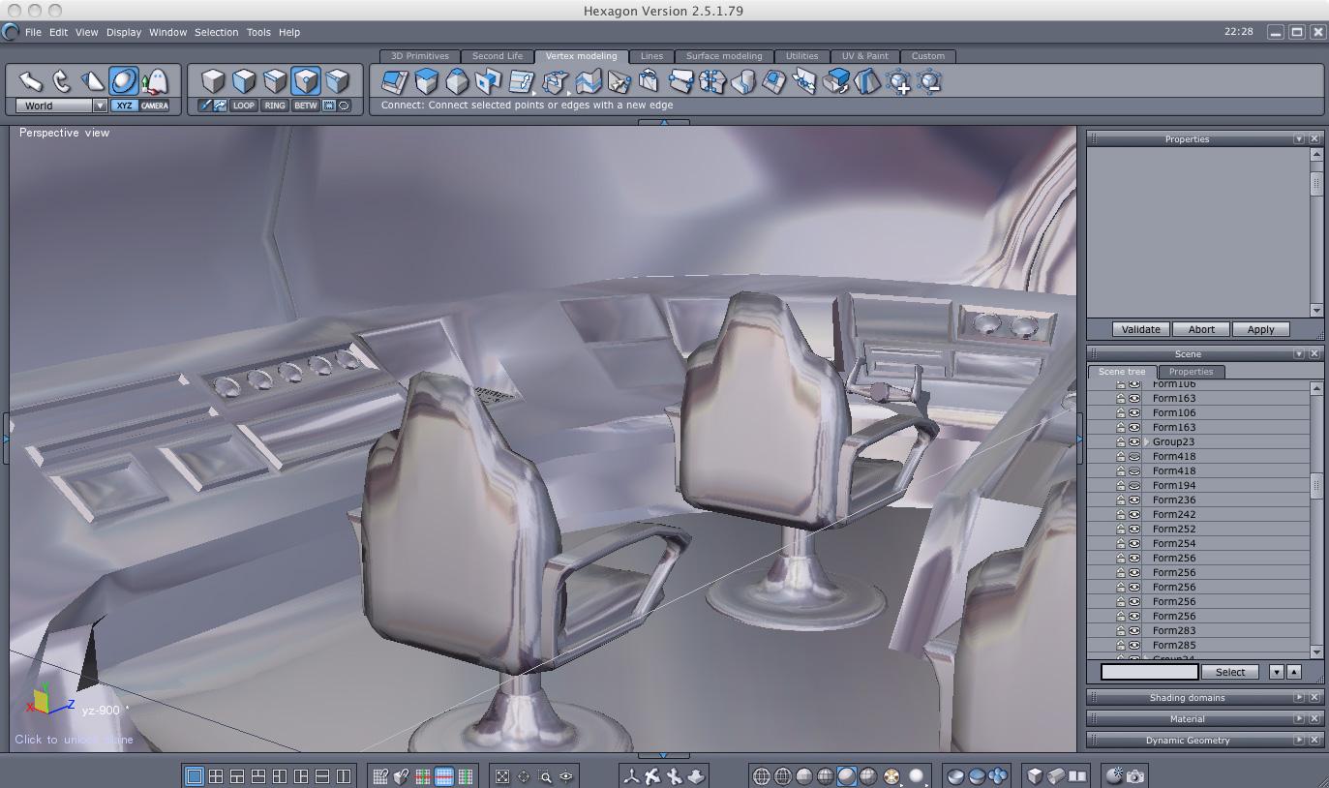The width and height of the screenshot is (1329, 788).
Task: Click the zoom on selection magnifier icon
Action: [x=545, y=775]
